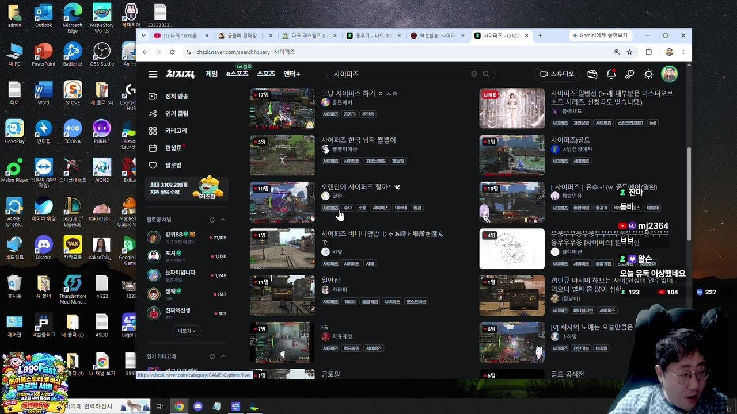Select the 게임 header tab
The image size is (737, 414).
coord(211,74)
